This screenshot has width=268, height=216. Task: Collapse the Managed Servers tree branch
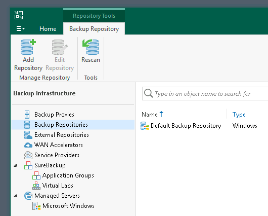click(x=15, y=196)
